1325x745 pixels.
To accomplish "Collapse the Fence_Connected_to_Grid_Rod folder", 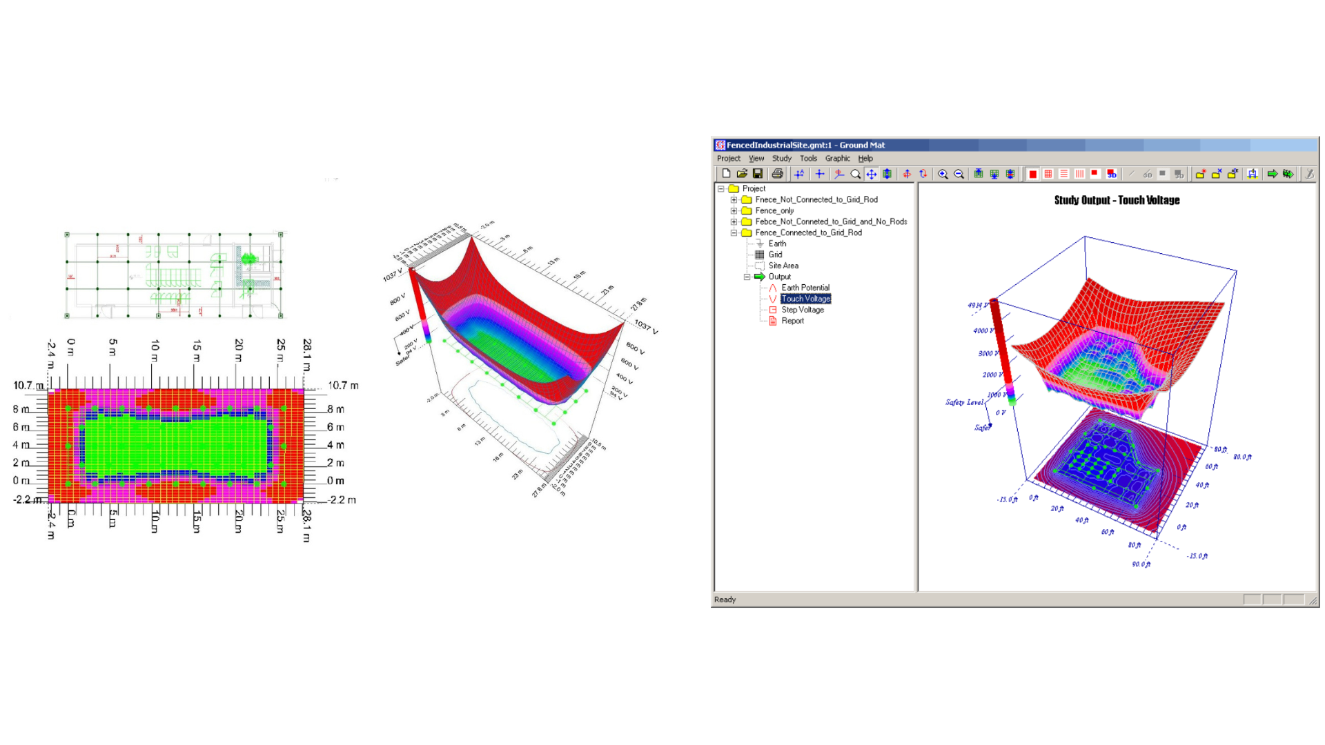I will pos(734,232).
